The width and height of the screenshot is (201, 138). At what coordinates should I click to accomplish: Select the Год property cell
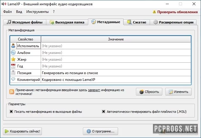point(25,66)
